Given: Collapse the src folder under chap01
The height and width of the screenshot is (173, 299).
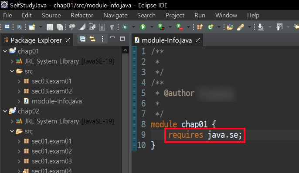Looking at the screenshot, I should (12, 71).
